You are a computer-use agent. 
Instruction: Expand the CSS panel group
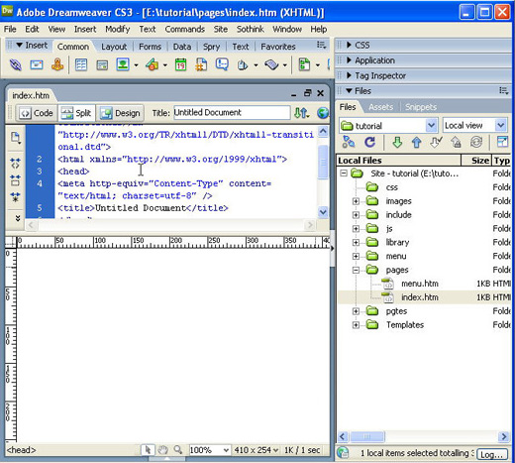(349, 45)
